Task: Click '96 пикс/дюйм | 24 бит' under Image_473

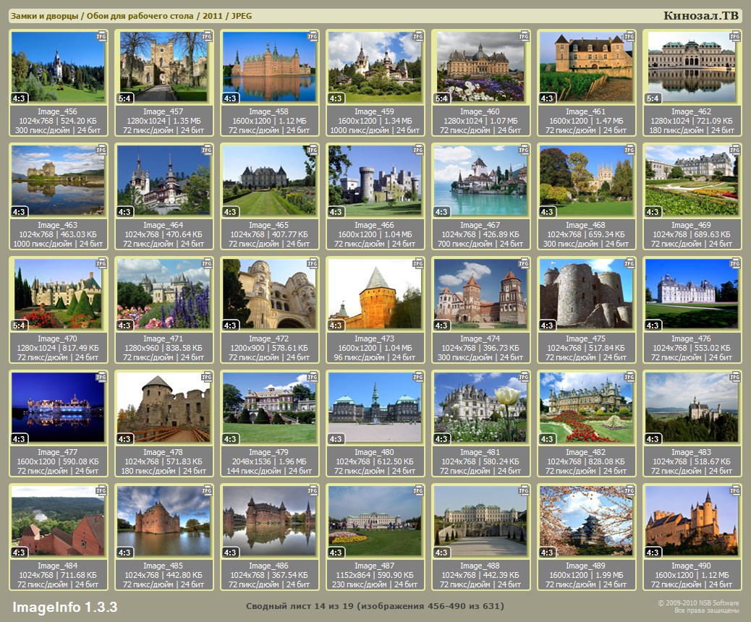Action: [375, 357]
